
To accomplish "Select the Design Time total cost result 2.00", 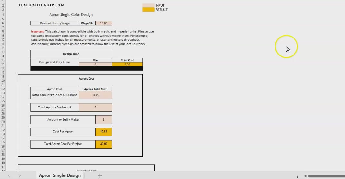I will [x=127, y=64].
